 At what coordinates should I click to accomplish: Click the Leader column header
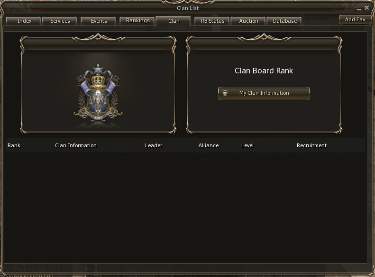[154, 145]
